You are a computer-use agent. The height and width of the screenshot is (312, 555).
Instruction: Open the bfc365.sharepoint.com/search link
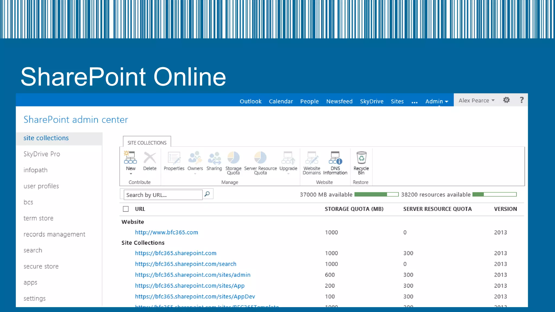[x=186, y=264]
